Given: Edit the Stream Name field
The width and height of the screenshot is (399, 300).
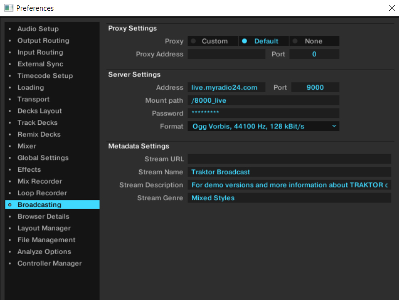Looking at the screenshot, I should tap(289, 172).
